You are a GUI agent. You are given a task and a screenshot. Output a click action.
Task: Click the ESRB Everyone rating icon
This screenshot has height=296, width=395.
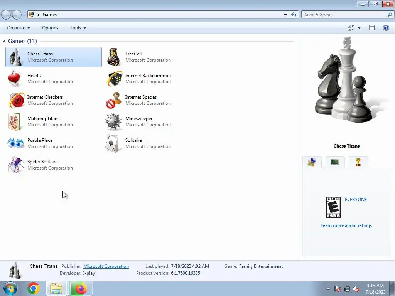[333, 207]
